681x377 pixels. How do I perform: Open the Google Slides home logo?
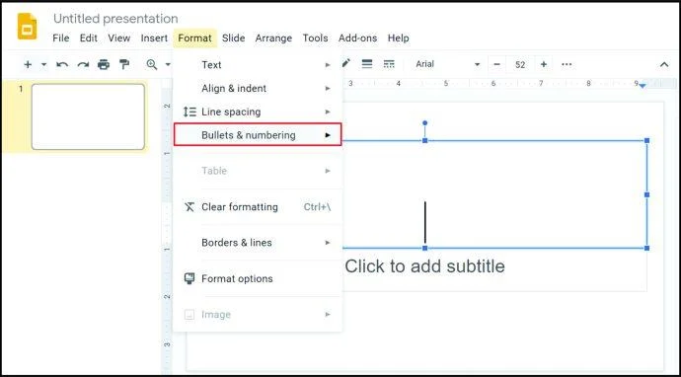tap(27, 27)
